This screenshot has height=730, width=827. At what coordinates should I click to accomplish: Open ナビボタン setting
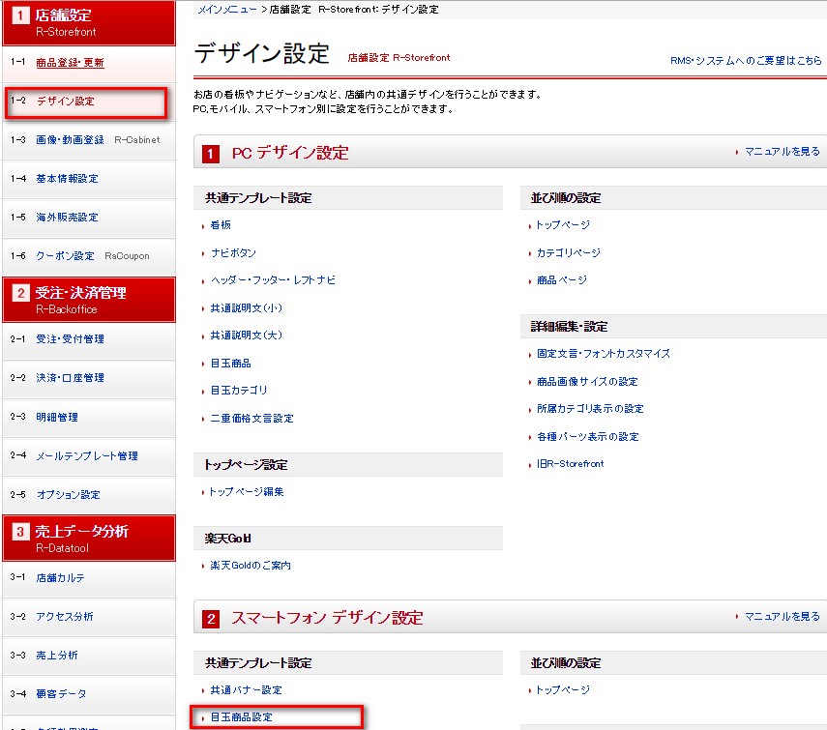(x=233, y=253)
